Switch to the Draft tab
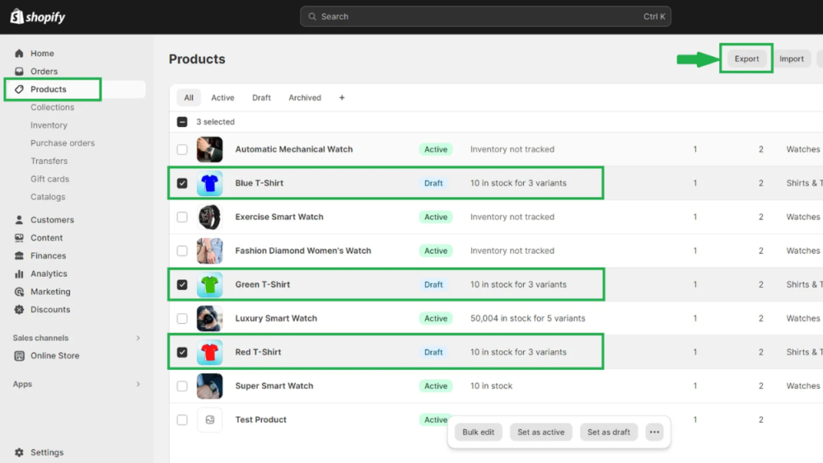Image resolution: width=823 pixels, height=463 pixels. [x=261, y=97]
